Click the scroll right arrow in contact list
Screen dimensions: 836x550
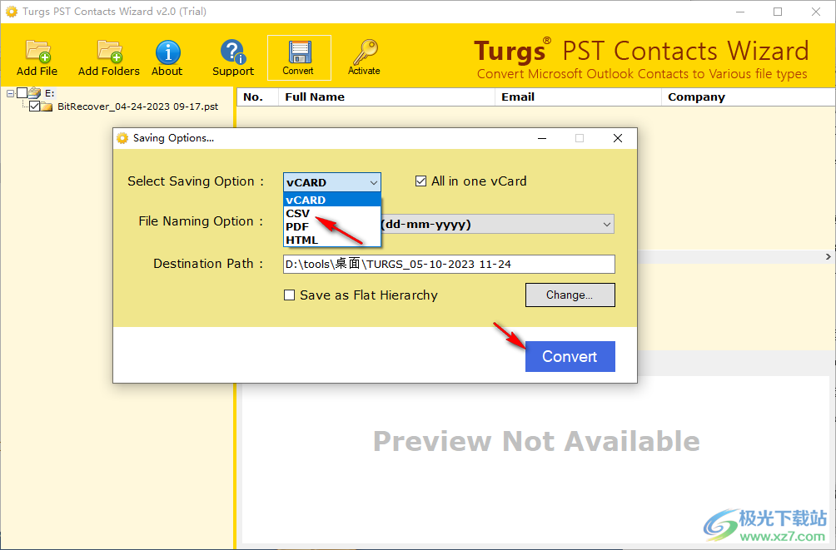coord(828,257)
